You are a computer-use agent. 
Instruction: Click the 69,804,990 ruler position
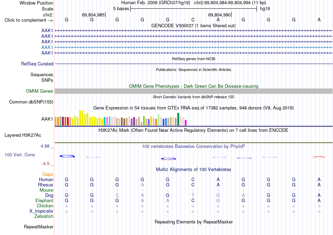[x=219, y=15]
